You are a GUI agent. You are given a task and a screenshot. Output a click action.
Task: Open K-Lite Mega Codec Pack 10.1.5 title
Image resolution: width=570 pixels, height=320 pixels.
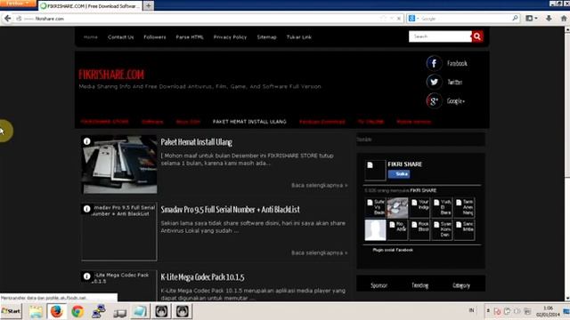202,277
